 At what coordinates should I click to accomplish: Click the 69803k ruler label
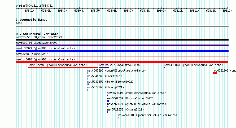point(62,11)
